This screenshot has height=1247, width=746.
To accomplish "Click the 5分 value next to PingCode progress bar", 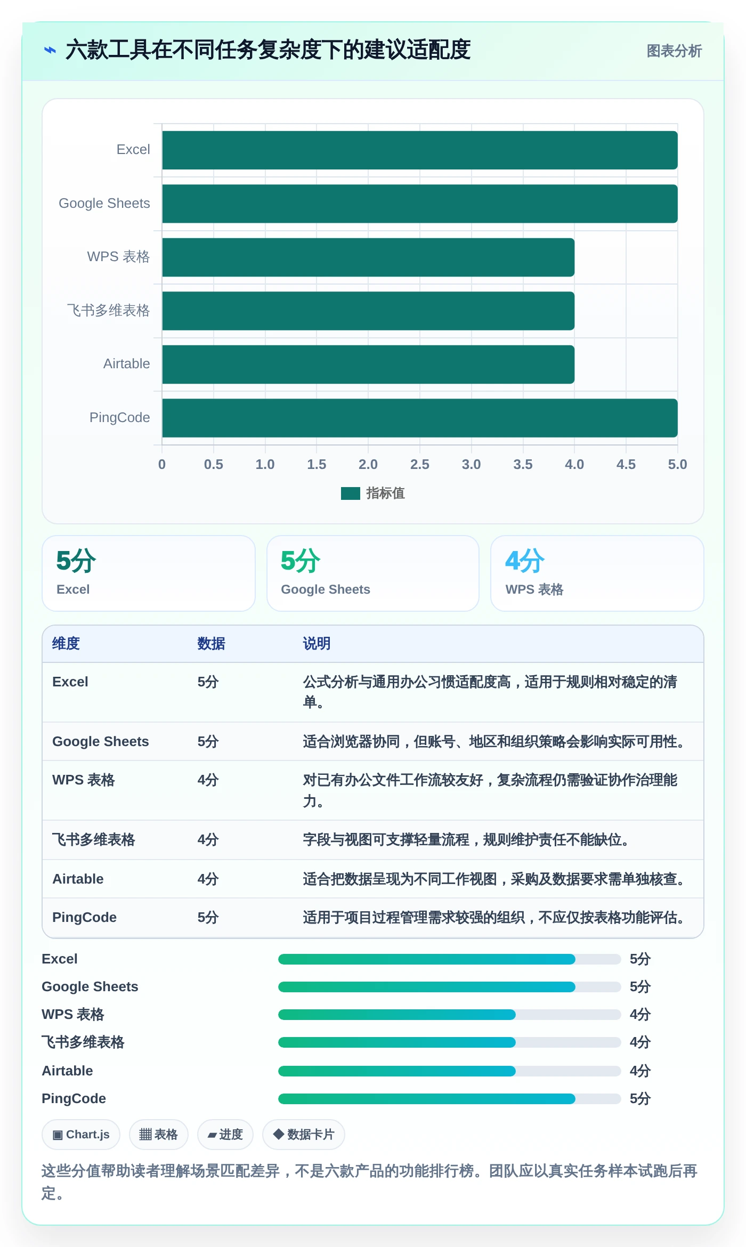I will (x=640, y=1099).
